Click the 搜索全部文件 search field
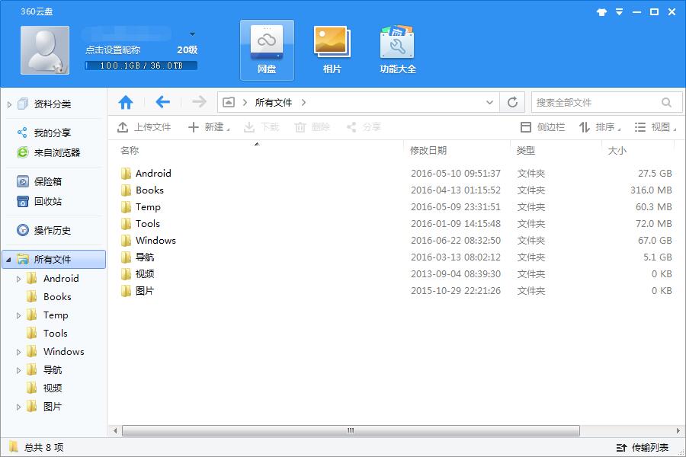The height and width of the screenshot is (457, 686). (595, 102)
